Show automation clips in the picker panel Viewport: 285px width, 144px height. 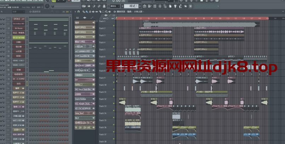coord(92,17)
